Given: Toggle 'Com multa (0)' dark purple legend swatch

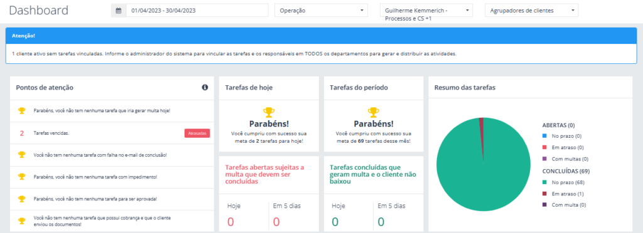Looking at the screenshot, I should (x=544, y=205).
